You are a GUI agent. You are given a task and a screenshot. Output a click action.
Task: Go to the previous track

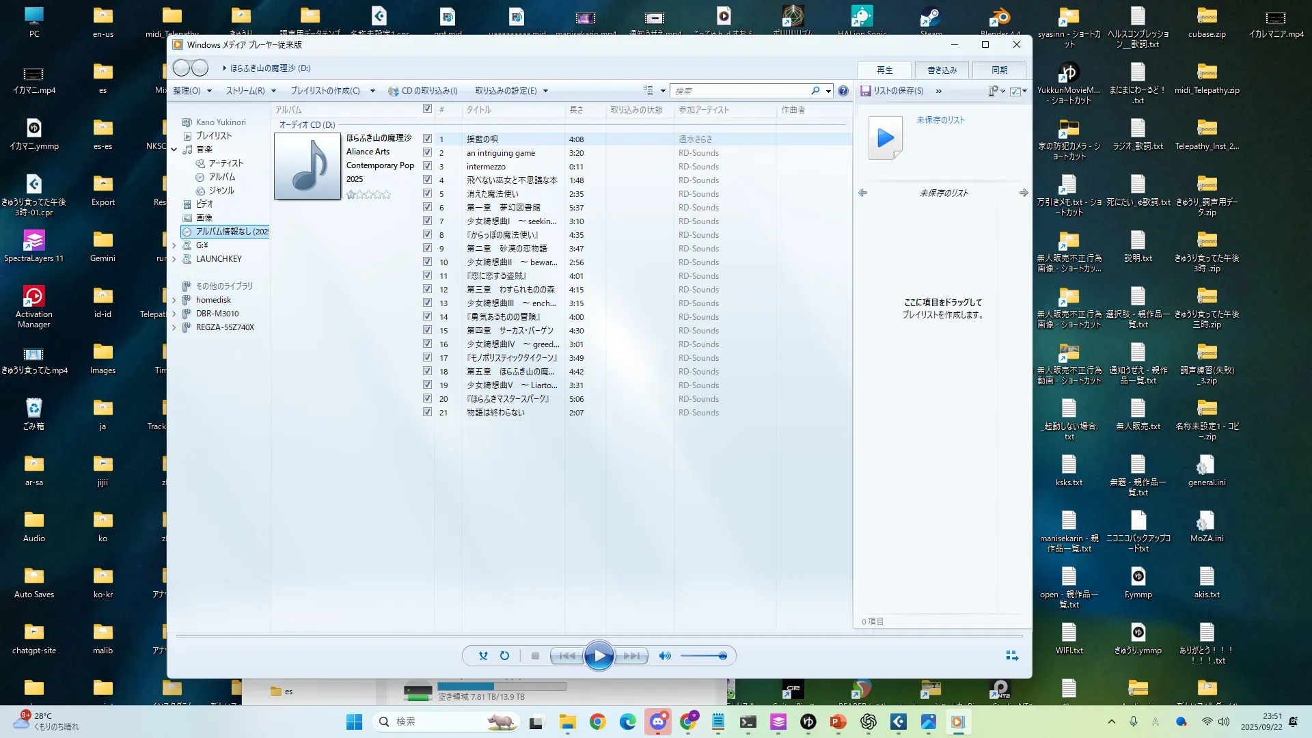pyautogui.click(x=567, y=656)
